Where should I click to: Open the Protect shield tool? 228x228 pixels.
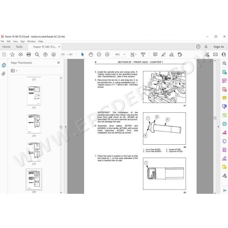(x=224, y=141)
